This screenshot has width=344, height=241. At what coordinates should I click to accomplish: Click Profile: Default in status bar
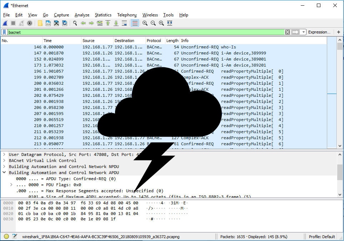[322, 237]
